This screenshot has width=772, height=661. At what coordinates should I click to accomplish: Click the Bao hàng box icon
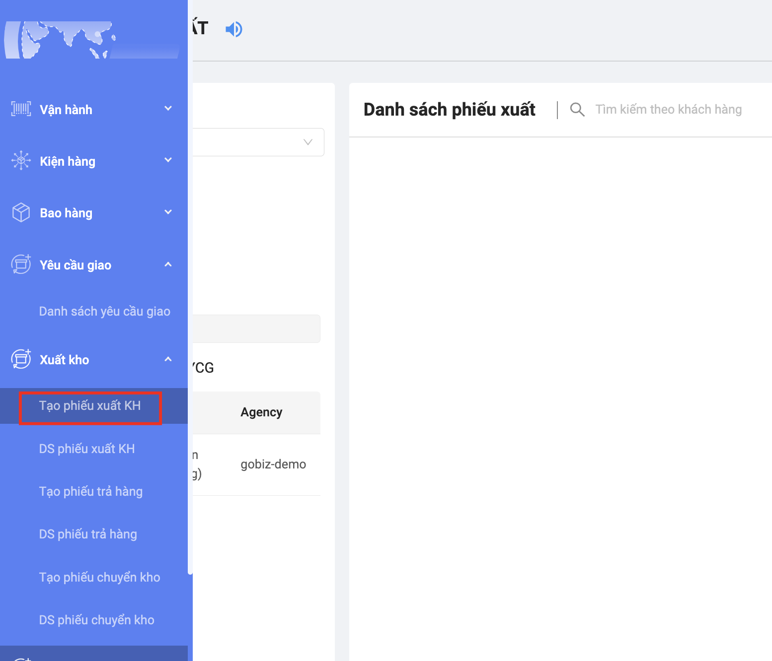pyautogui.click(x=21, y=212)
